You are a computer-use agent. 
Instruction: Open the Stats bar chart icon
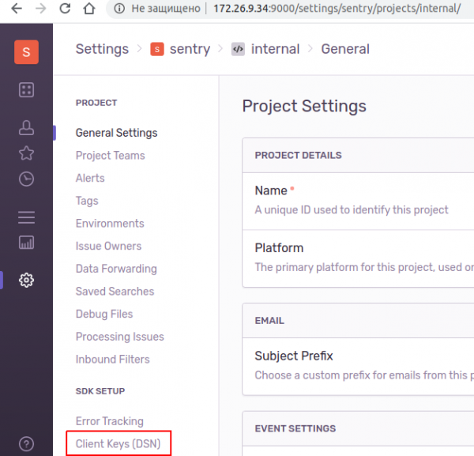click(26, 243)
